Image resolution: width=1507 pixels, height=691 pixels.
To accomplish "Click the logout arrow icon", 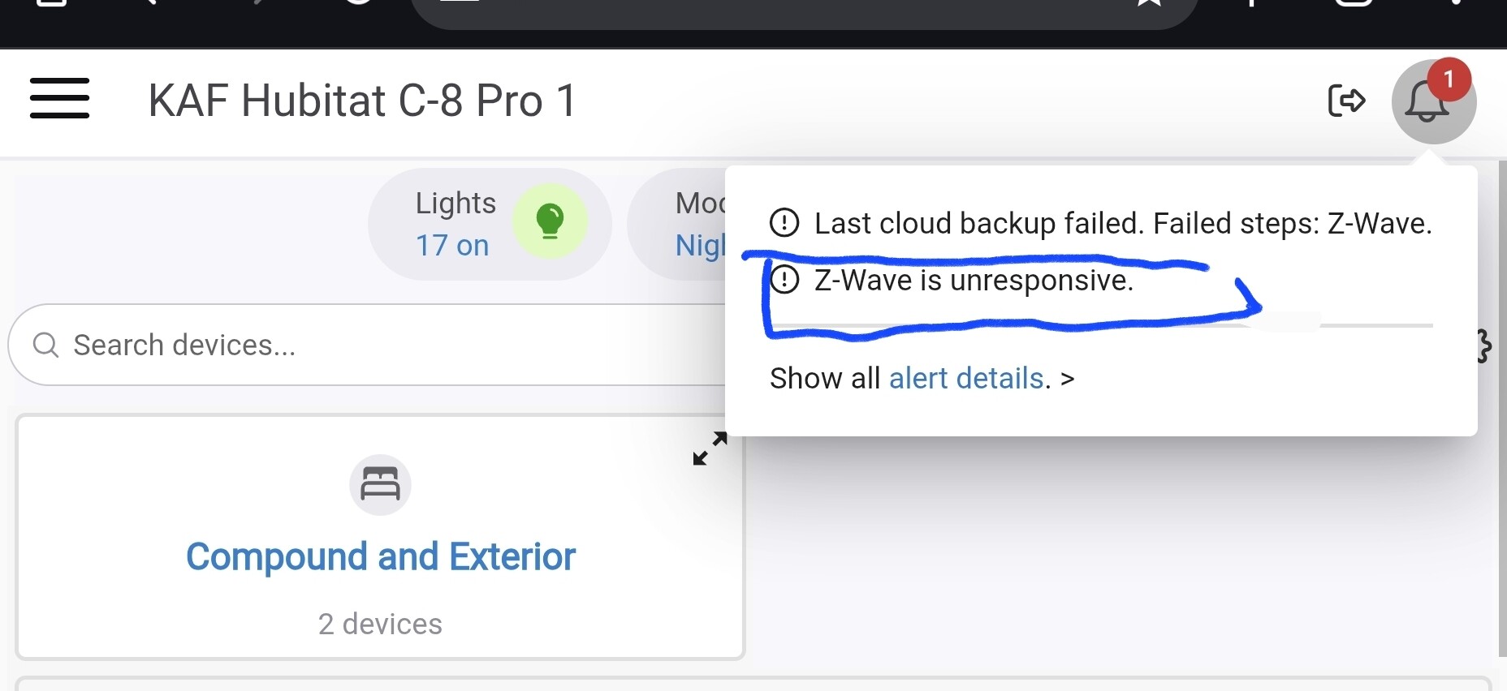I will [x=1346, y=101].
